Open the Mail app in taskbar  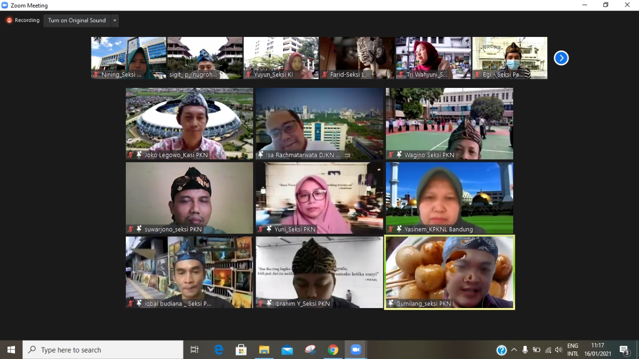(287, 350)
